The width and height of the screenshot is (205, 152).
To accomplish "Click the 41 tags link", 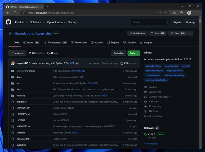I will pyautogui.click(x=52, y=53).
